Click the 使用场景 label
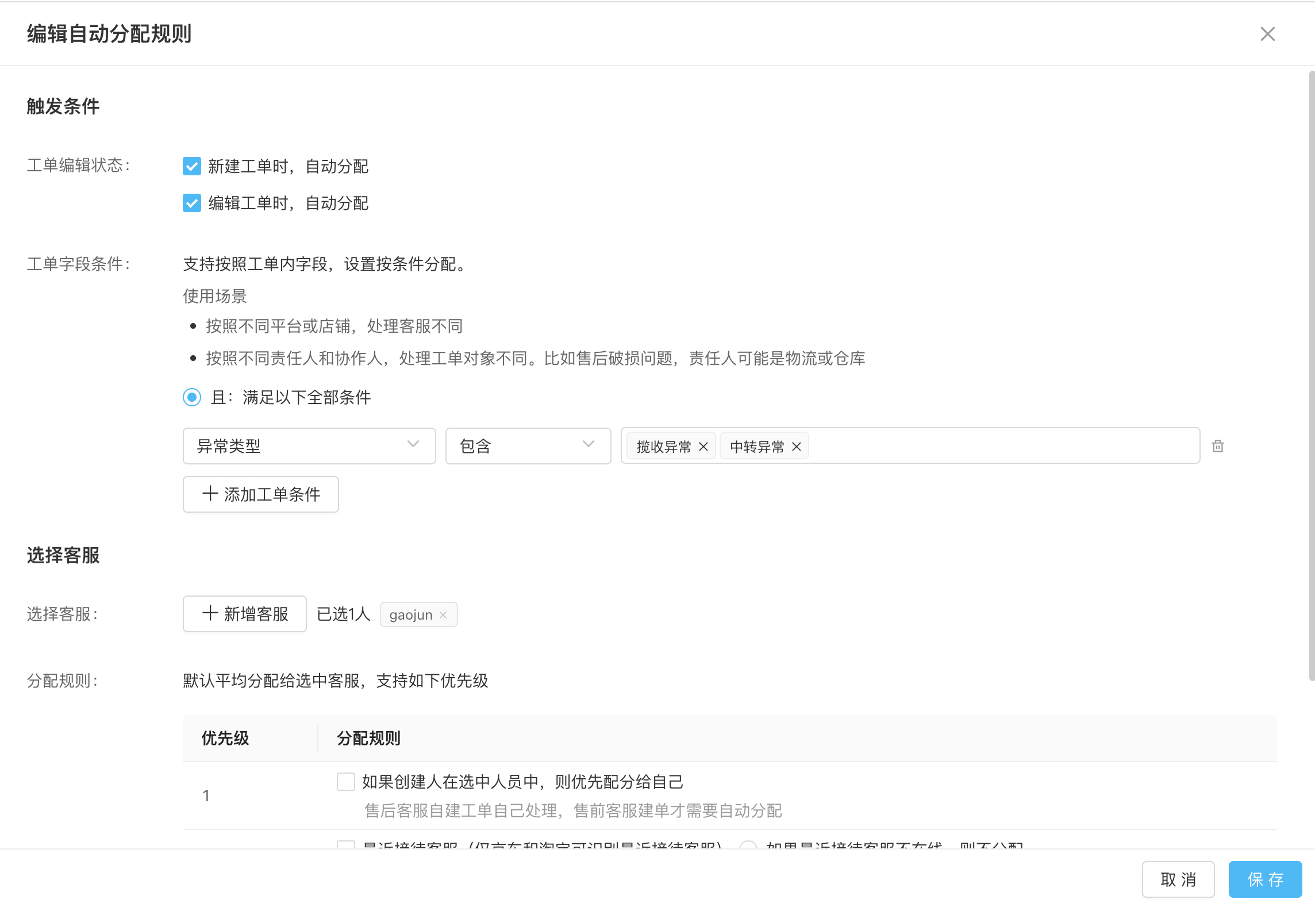The width and height of the screenshot is (1315, 907). point(215,296)
